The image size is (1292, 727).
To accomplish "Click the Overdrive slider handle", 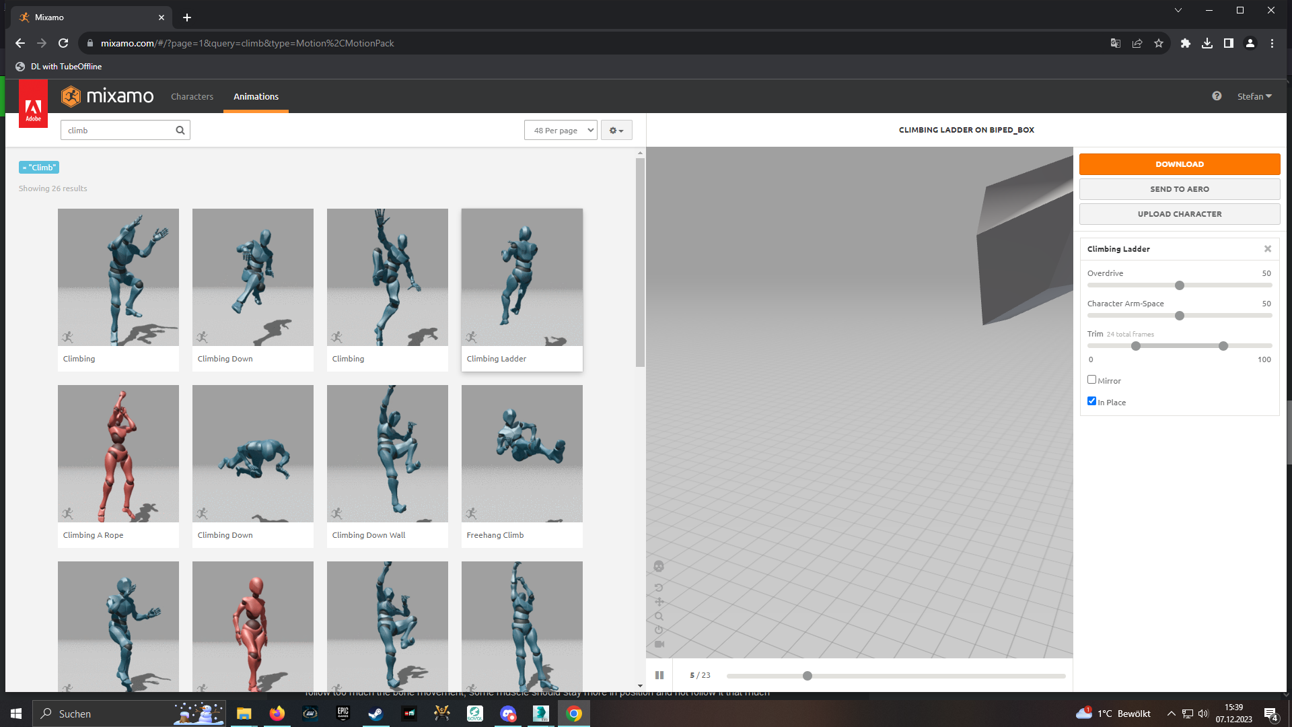I will [x=1179, y=285].
